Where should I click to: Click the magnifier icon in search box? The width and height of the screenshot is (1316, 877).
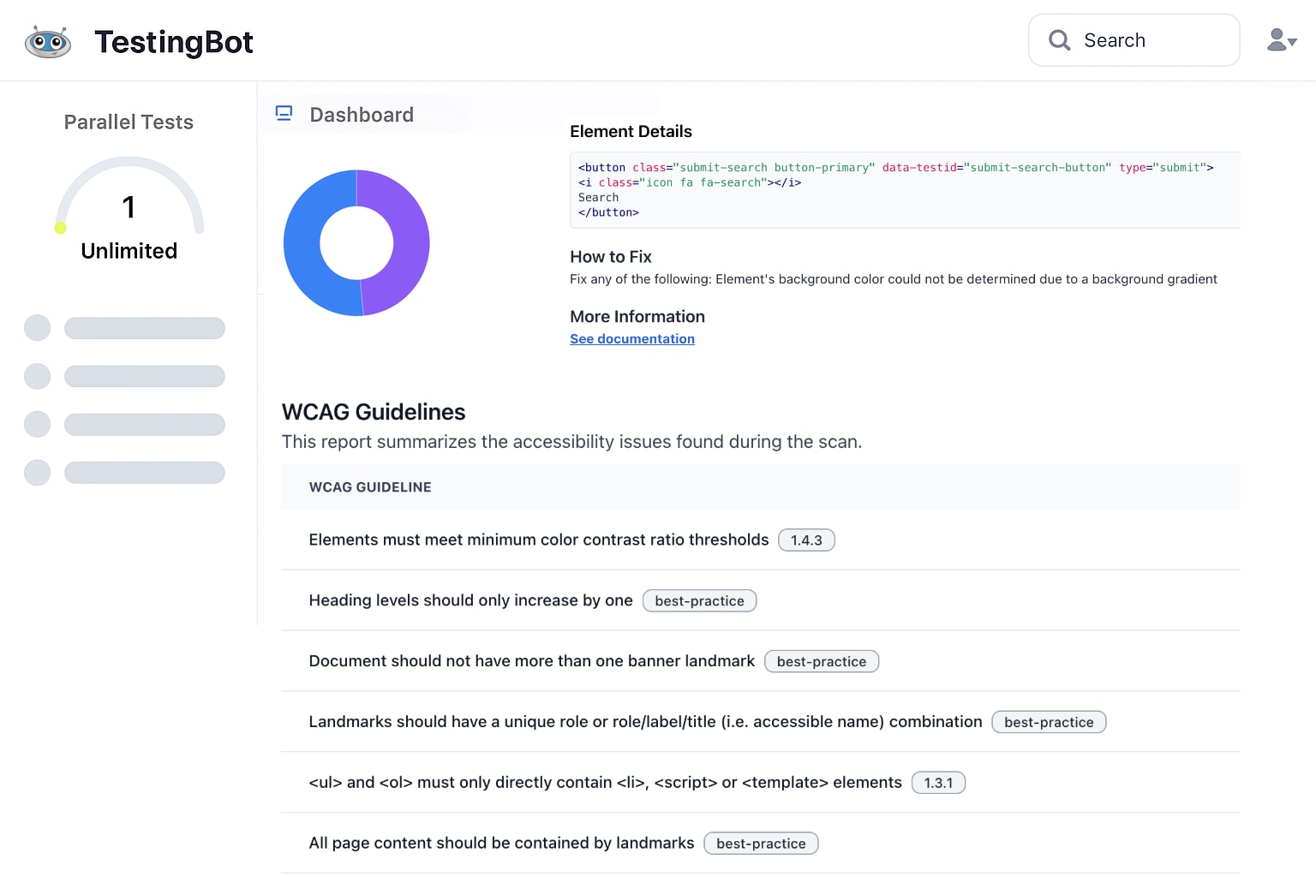coord(1060,40)
